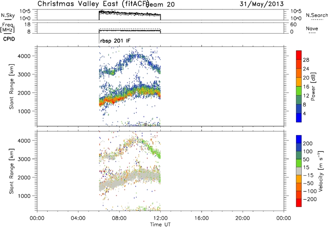This screenshot has height=227, width=328.
Task: Click the title 'Christmas Valley East (fitACF)'
Action: tap(93, 4)
